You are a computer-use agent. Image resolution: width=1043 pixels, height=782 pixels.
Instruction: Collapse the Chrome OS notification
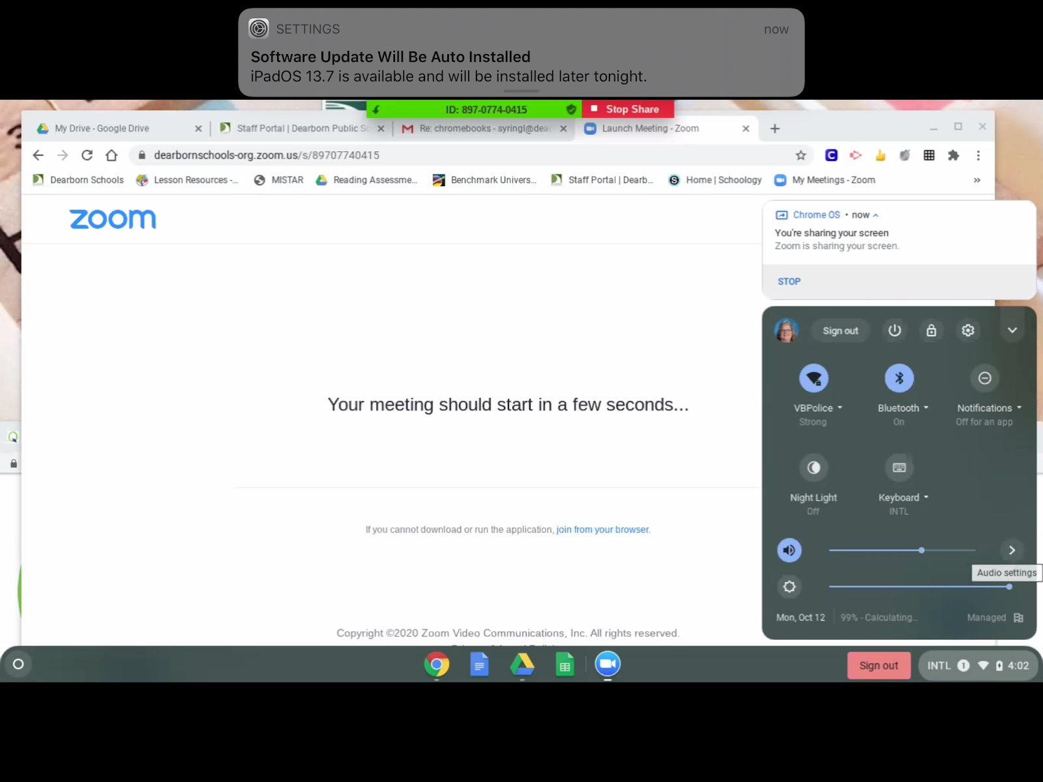(875, 215)
